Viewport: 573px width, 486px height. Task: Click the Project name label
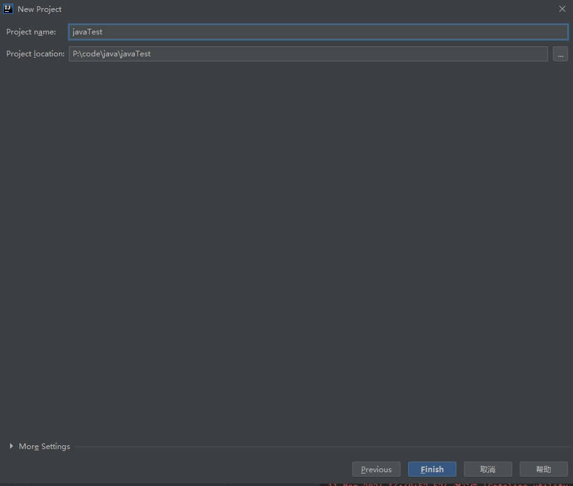(31, 32)
